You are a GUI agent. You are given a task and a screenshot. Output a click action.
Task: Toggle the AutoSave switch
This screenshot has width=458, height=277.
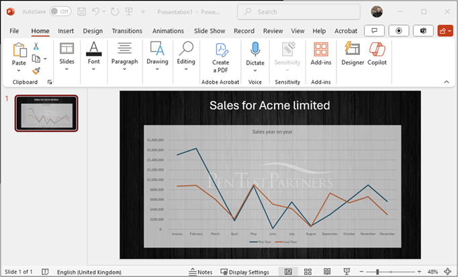[x=60, y=11]
